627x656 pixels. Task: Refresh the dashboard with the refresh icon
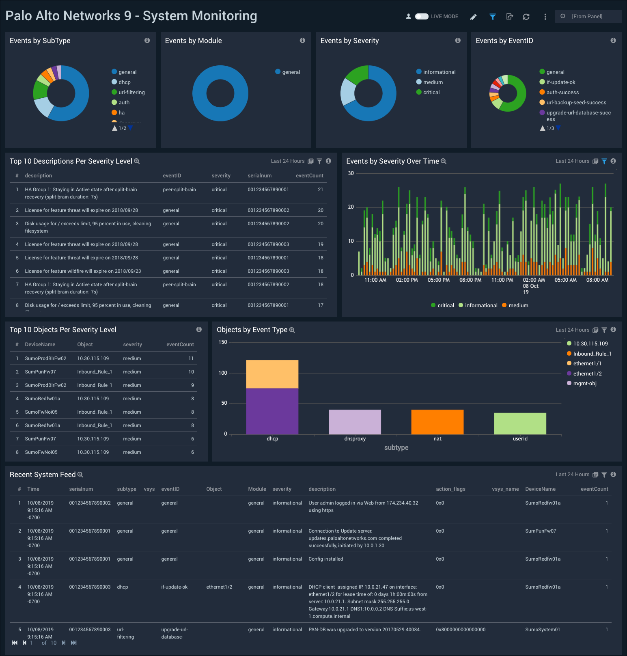pyautogui.click(x=526, y=17)
